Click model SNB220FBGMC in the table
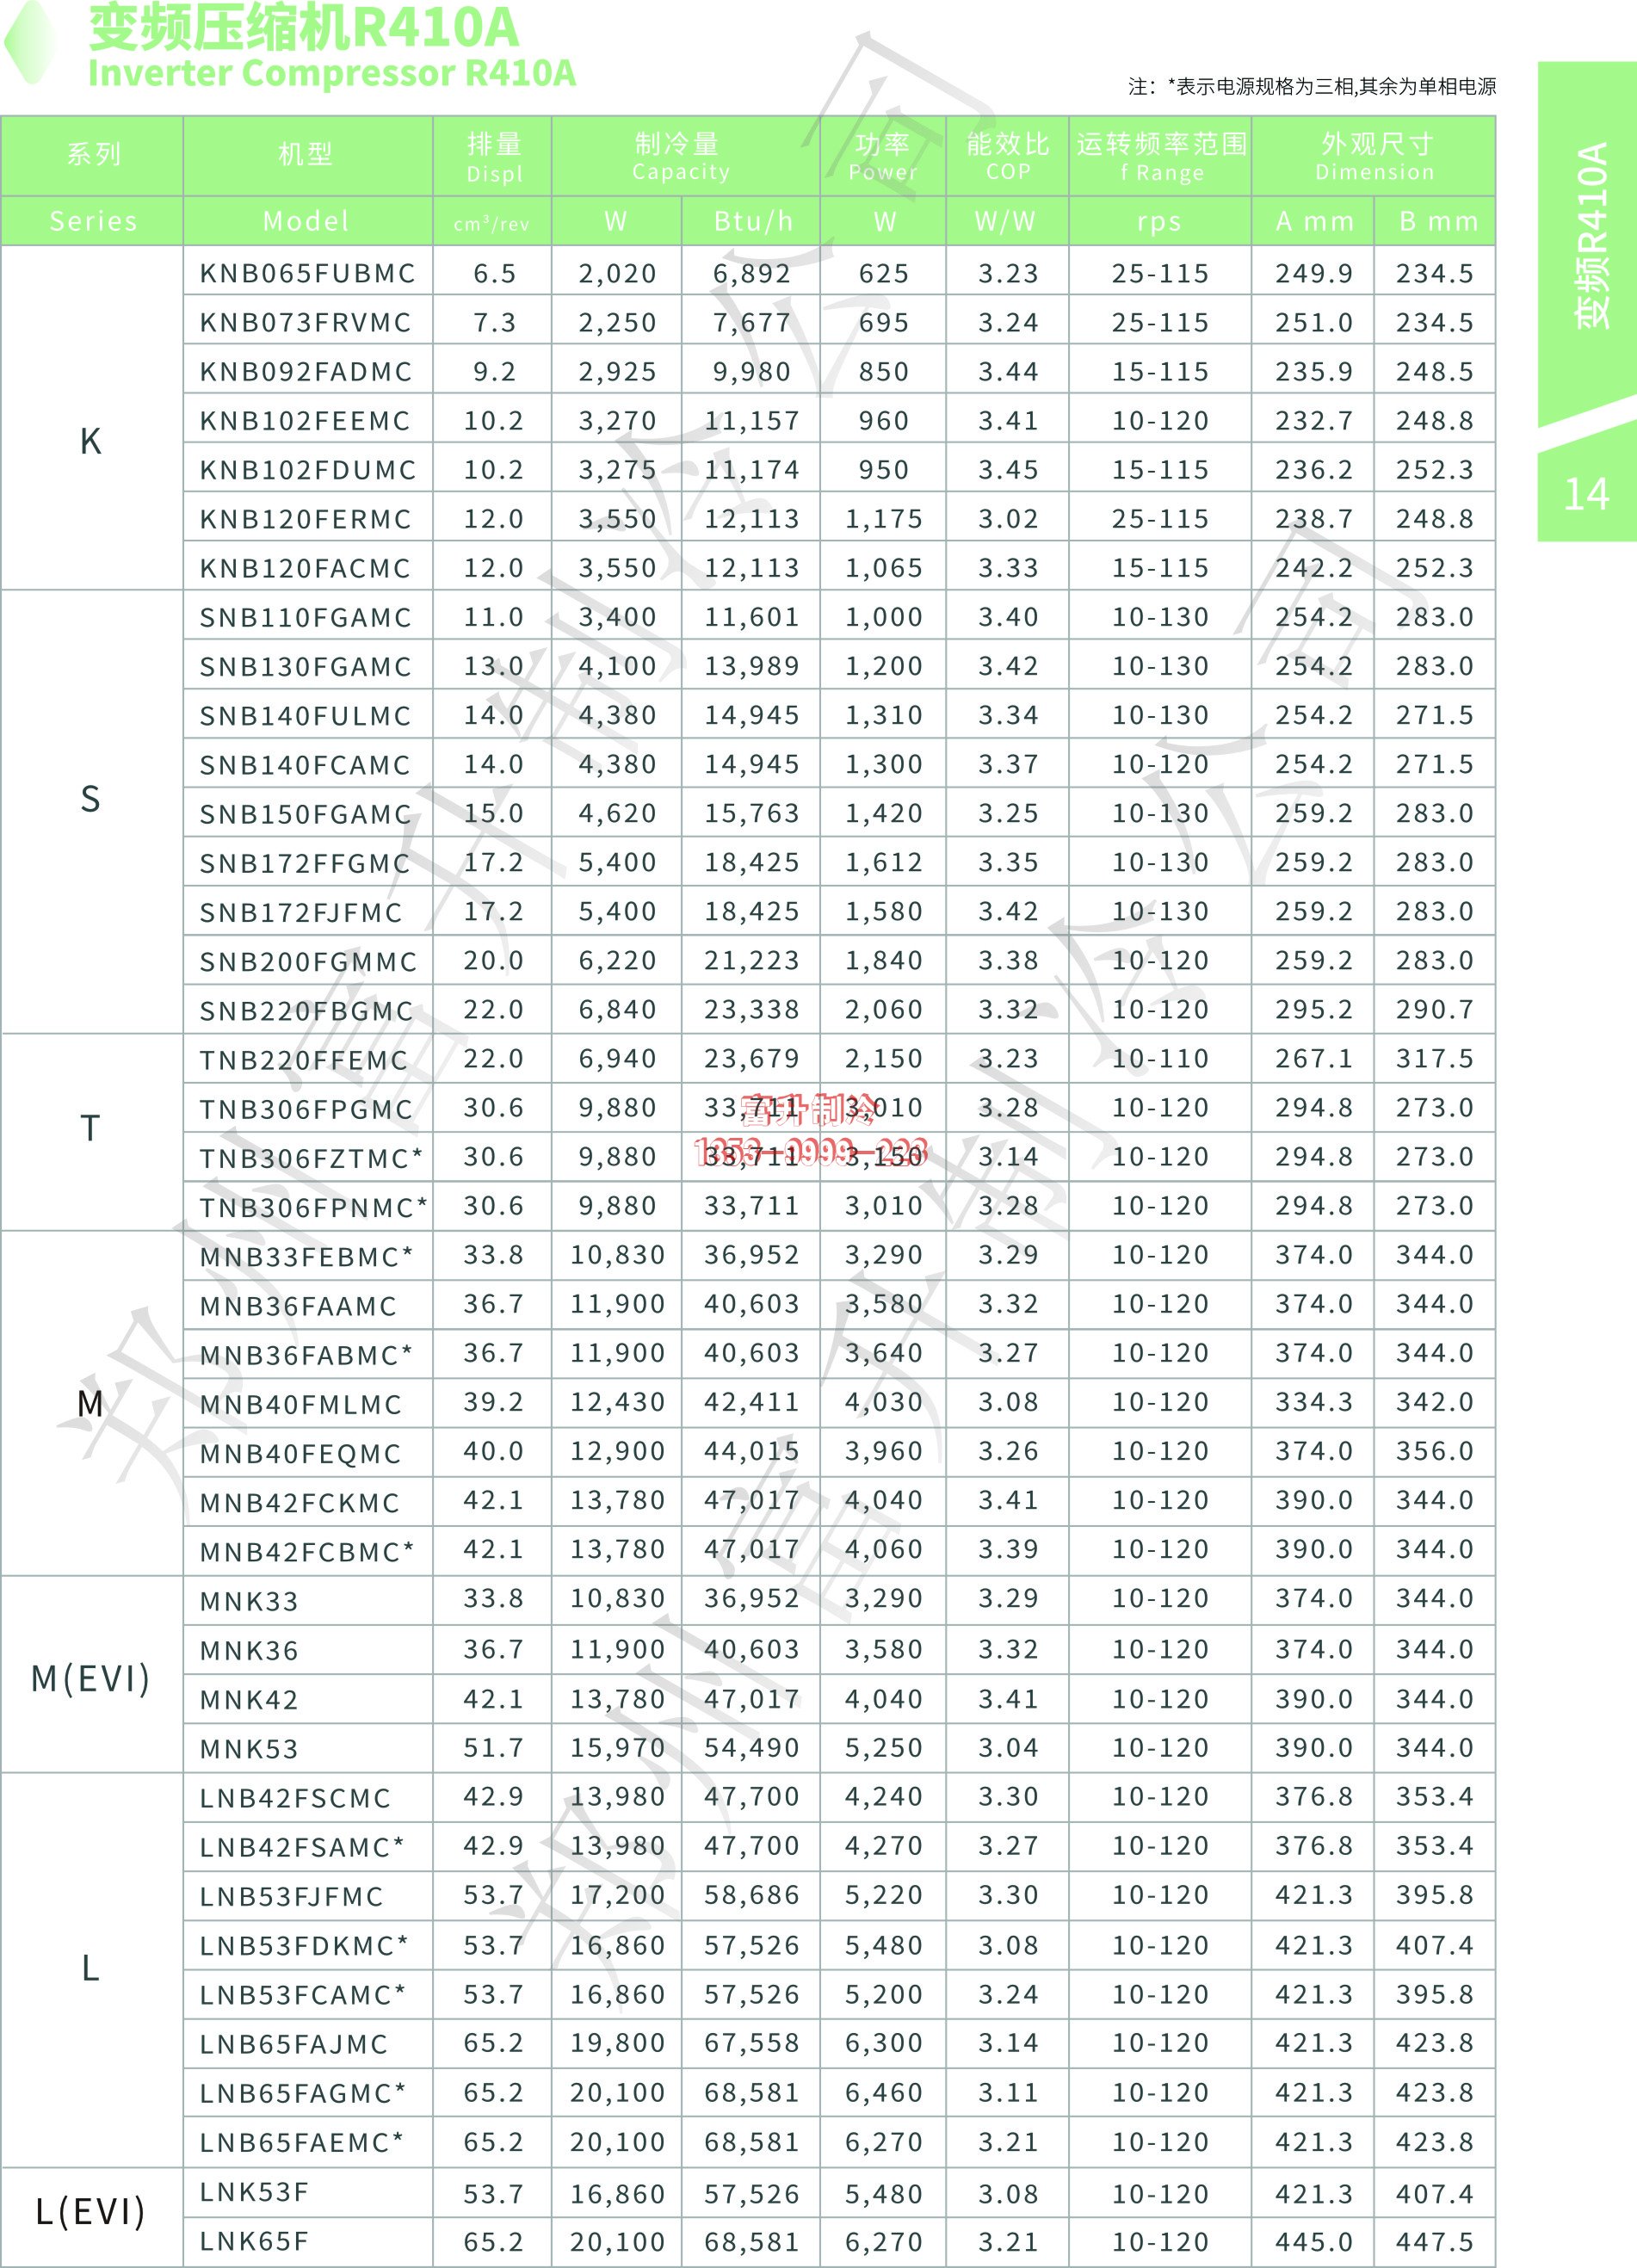The image size is (1637, 2268). 306,1011
